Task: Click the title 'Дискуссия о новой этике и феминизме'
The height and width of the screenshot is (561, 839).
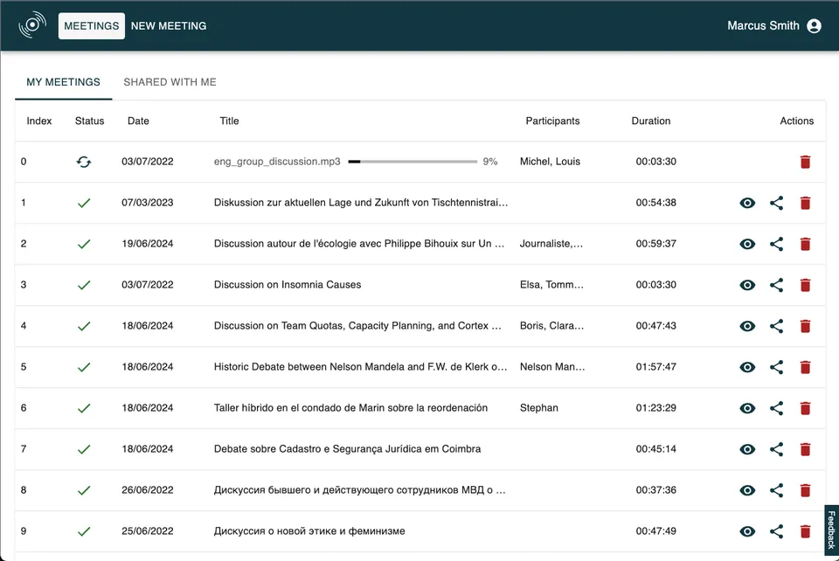Action: (309, 531)
